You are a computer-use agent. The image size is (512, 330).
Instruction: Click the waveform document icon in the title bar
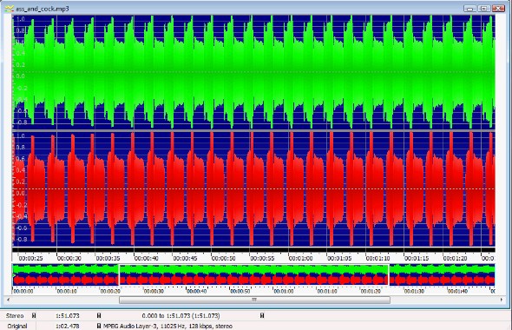pos(10,9)
